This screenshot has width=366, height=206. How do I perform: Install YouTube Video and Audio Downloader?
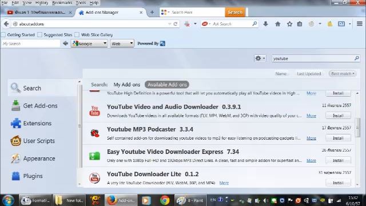point(338,116)
